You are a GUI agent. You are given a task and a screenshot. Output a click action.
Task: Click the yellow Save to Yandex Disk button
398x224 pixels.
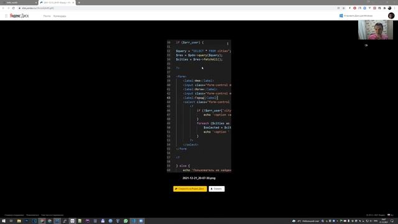(190, 189)
